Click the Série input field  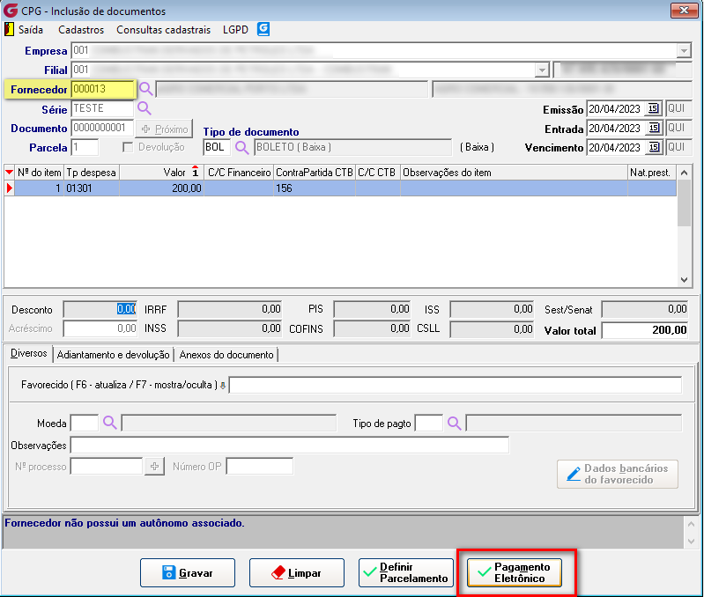(x=102, y=108)
